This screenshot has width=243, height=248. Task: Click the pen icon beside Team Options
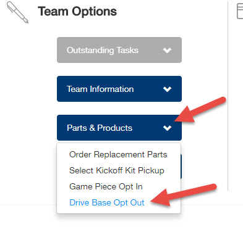17,12
